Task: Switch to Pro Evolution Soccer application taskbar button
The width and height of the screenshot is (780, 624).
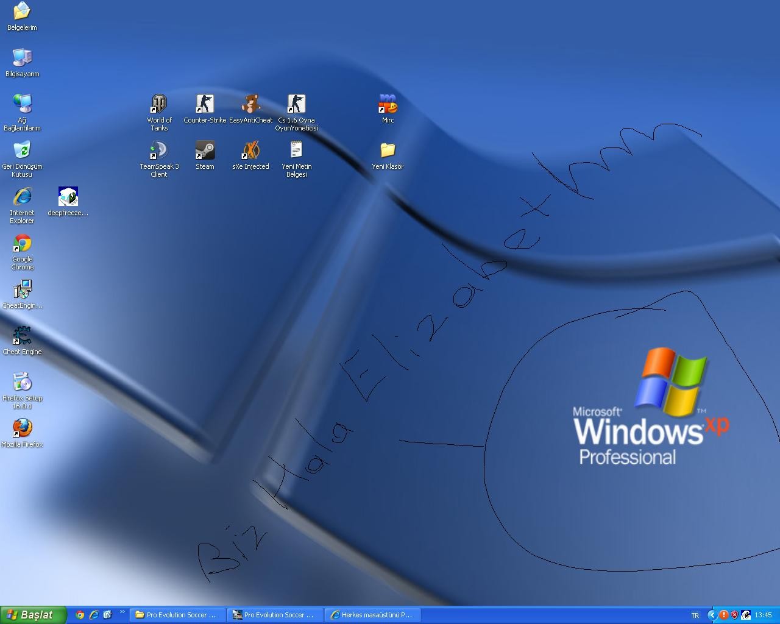Action: [275, 615]
